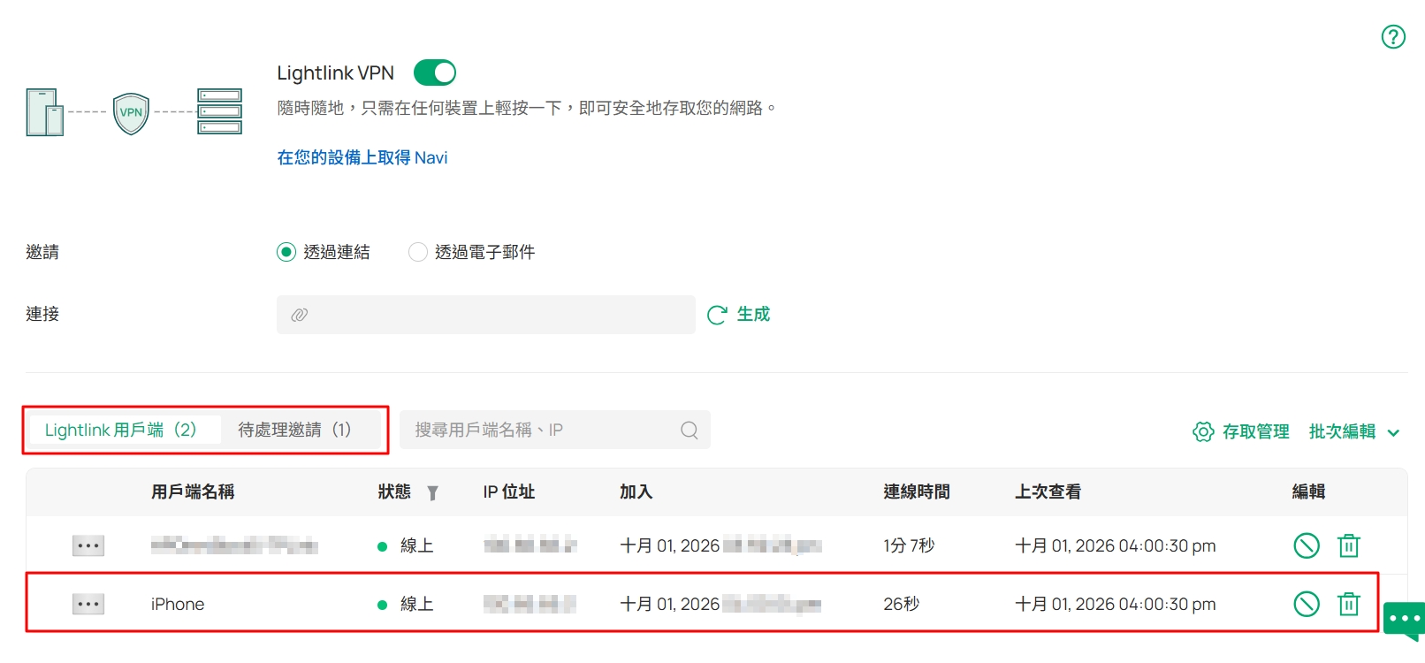Click the 存取管理 gear icon

coord(1203,431)
